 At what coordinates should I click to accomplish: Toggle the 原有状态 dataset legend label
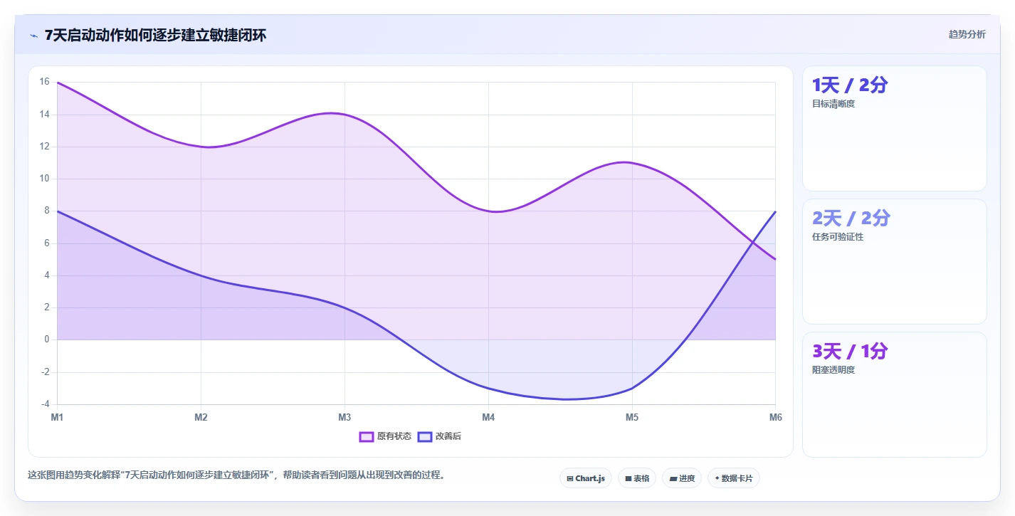[394, 436]
